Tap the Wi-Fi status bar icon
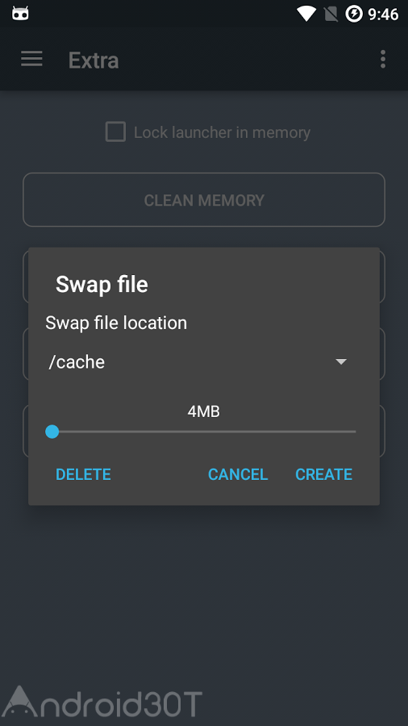This screenshot has width=408, height=726. coord(306,14)
